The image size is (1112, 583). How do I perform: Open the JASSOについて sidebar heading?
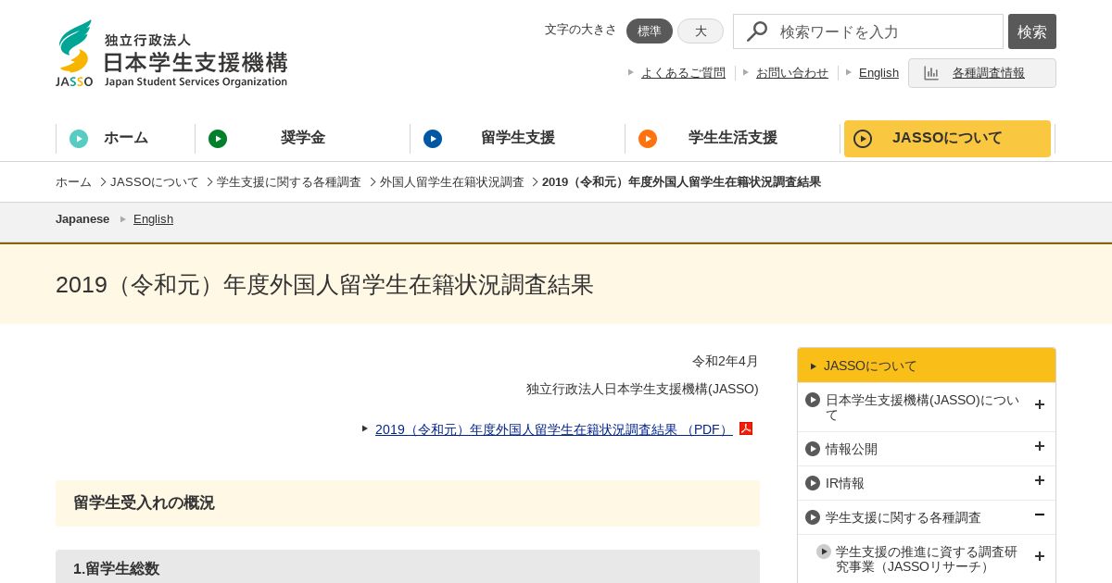[x=927, y=366]
